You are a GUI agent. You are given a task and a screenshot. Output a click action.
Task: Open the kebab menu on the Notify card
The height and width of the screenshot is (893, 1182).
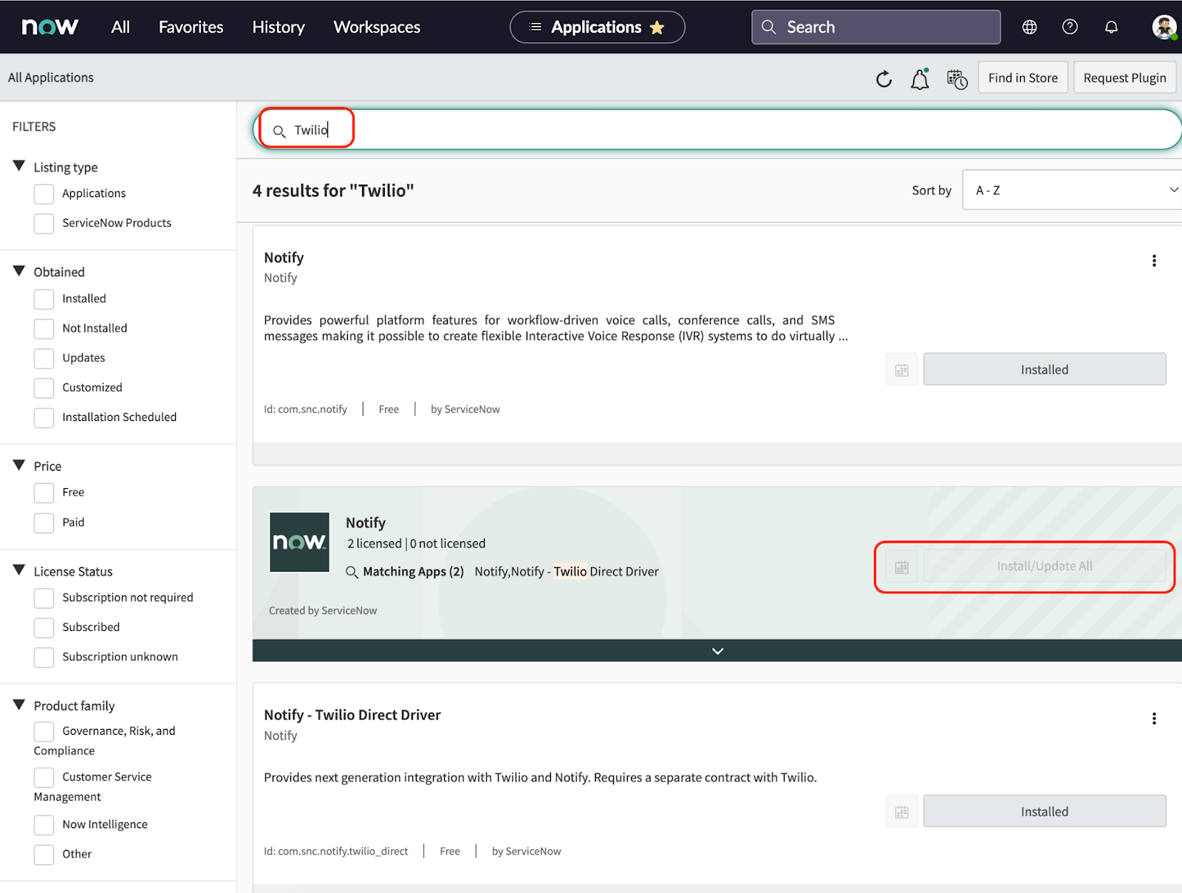(1154, 260)
